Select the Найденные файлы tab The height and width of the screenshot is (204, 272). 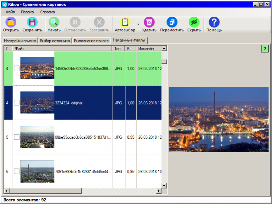click(129, 40)
